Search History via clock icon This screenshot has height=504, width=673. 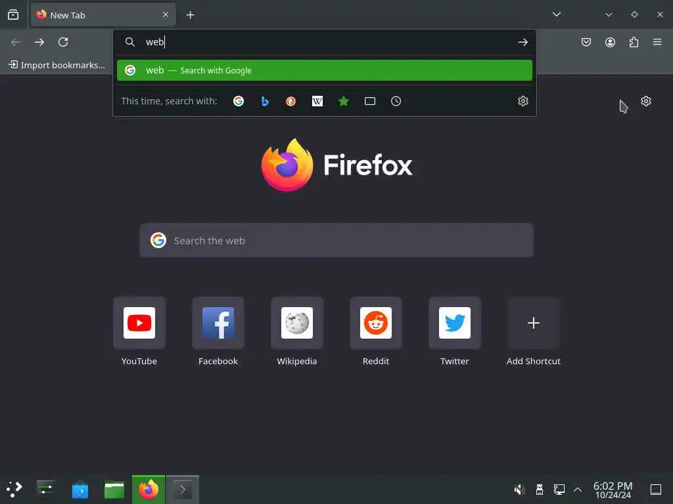396,101
